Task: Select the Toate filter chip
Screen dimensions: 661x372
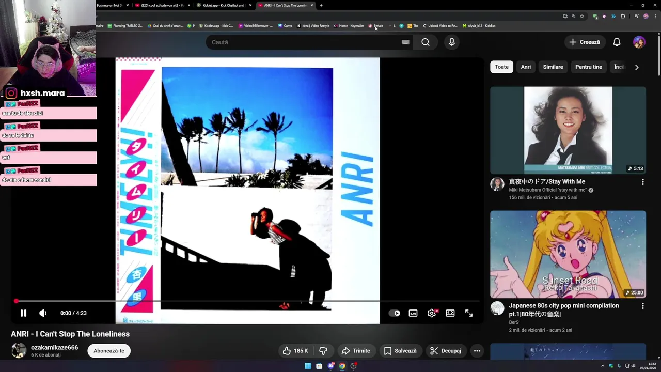Action: pyautogui.click(x=501, y=67)
